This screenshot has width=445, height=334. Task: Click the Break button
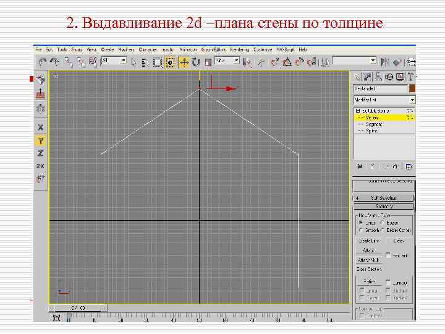[399, 241]
